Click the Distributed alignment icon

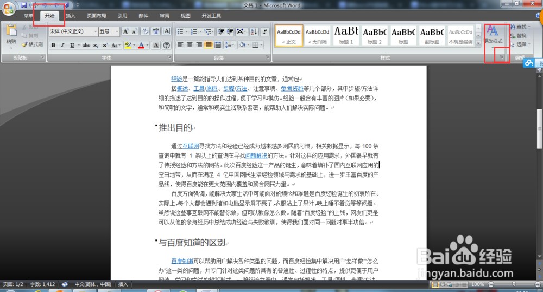pyautogui.click(x=218, y=45)
